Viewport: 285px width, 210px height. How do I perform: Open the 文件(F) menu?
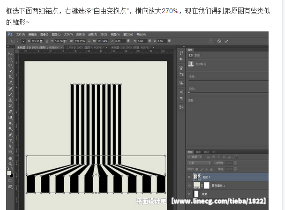21,34
